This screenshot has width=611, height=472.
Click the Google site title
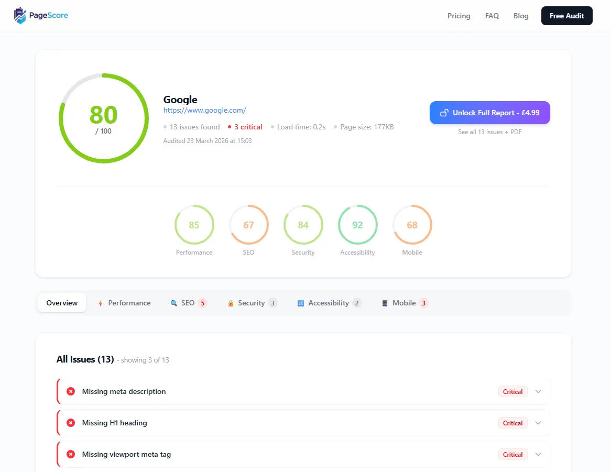tap(180, 100)
